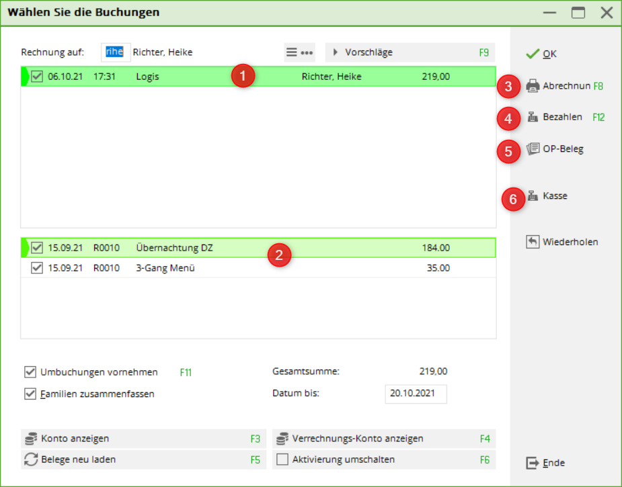Confirm with the OK button
Screen dimensions: 622x487
(x=542, y=54)
